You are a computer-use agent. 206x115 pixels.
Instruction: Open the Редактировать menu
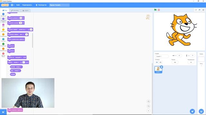[x=27, y=5]
